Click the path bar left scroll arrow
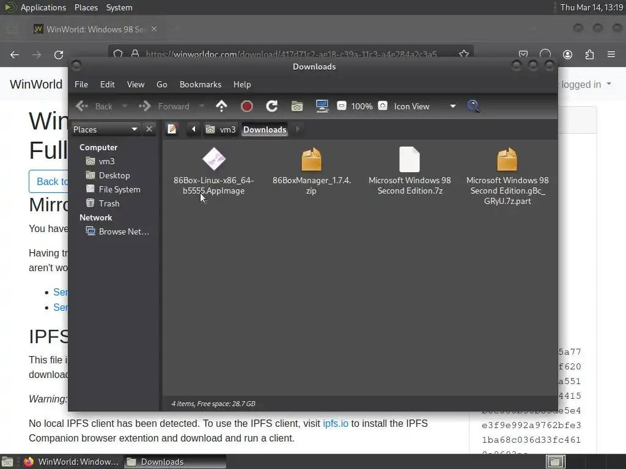This screenshot has height=469, width=626. [x=194, y=129]
